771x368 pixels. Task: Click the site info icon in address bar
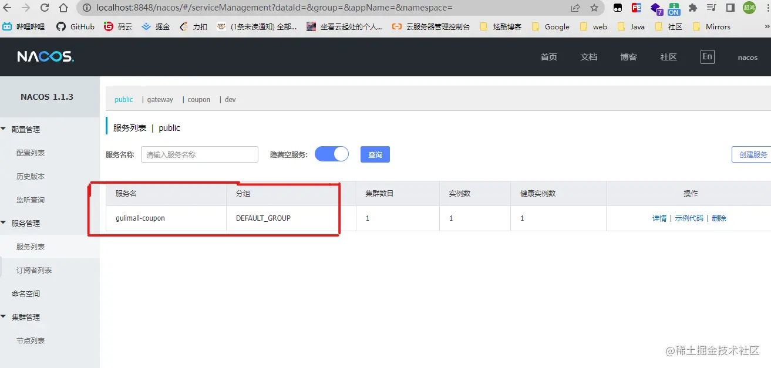pos(86,8)
